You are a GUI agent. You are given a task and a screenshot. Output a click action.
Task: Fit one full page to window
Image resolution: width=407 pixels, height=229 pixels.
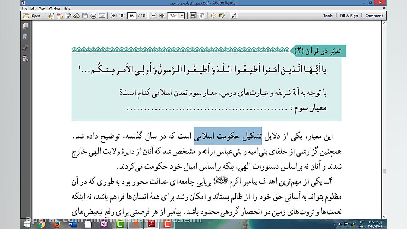(x=202, y=16)
